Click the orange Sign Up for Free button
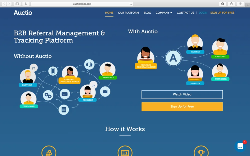This screenshot has width=250, height=156. [182, 107]
